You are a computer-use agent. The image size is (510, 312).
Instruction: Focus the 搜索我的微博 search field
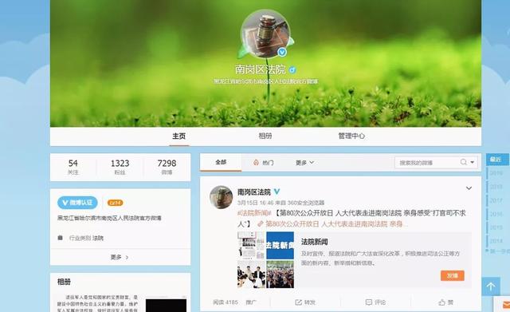[426, 163]
